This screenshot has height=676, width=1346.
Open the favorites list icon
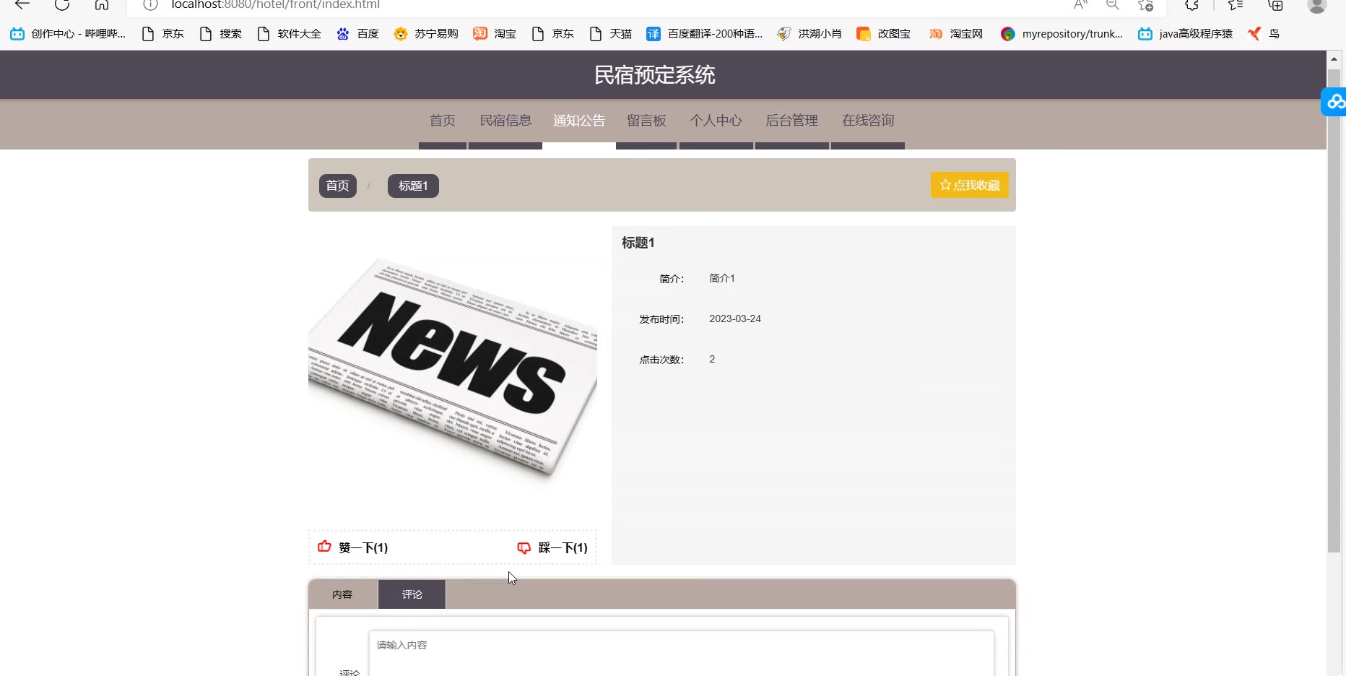[1236, 5]
